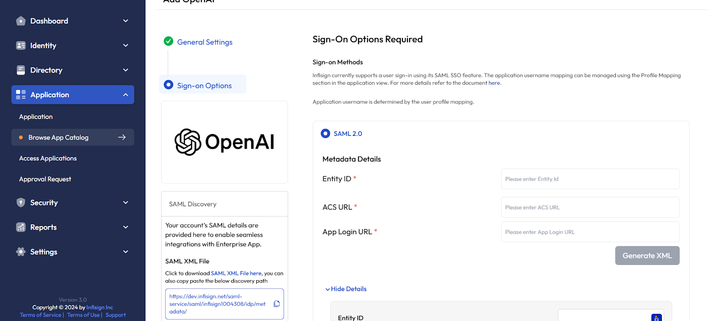Screen dimensions: 718x321
Task: Open the Infisign Inc link
Action: [x=100, y=308]
